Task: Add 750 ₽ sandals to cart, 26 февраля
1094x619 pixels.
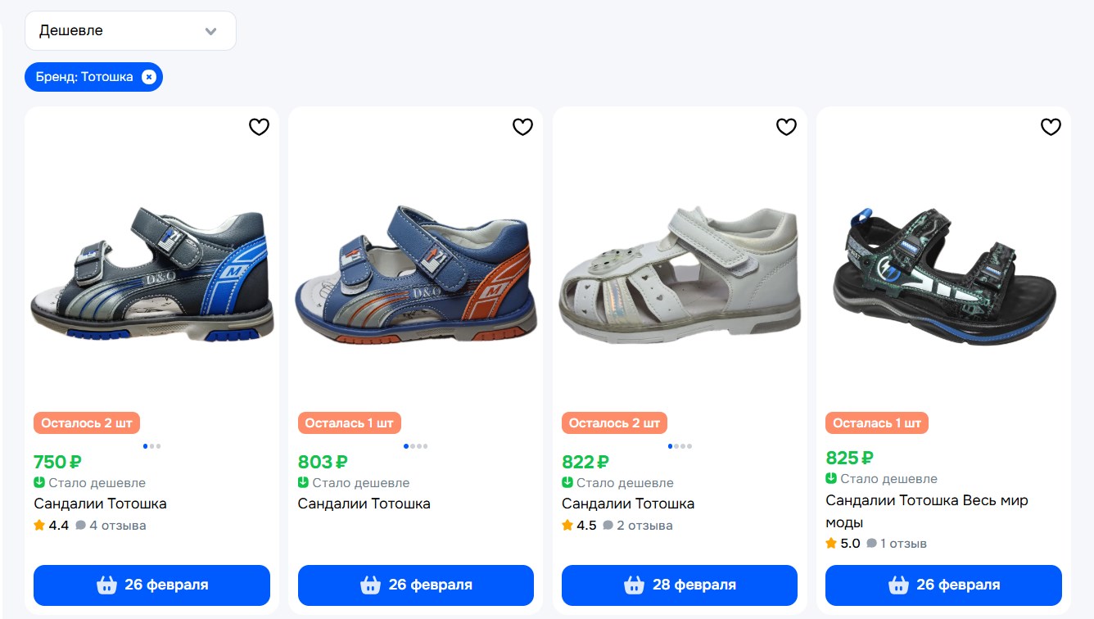Action: (151, 585)
